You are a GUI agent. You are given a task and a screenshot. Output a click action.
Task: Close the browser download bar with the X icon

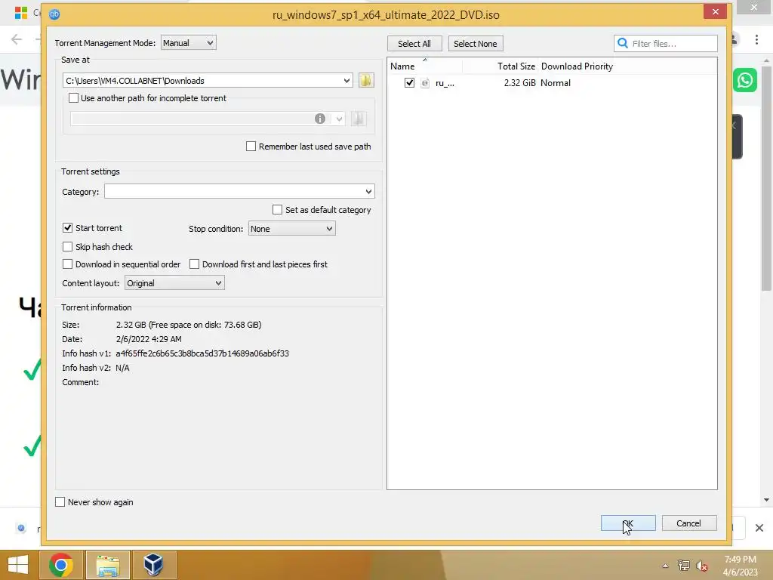(x=759, y=528)
